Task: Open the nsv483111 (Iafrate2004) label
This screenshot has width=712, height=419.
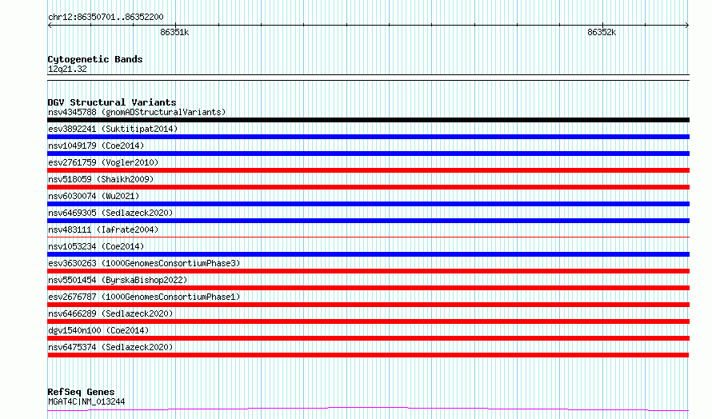Action: [x=103, y=229]
